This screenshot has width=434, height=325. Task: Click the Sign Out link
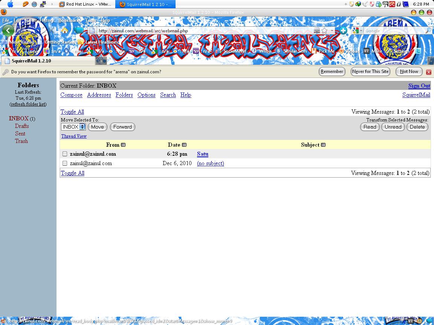point(419,86)
